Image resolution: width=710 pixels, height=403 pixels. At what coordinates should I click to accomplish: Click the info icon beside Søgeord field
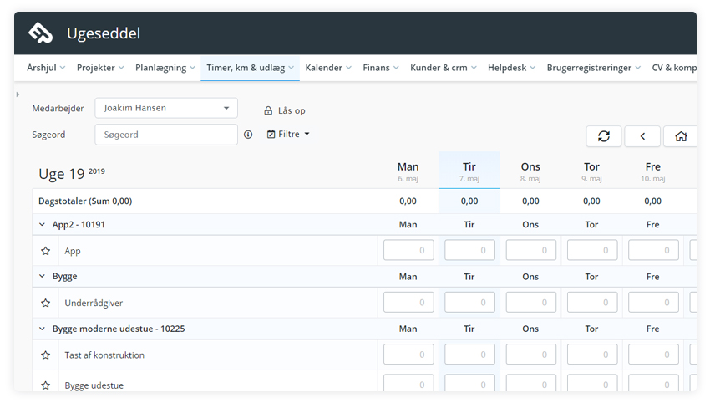(x=248, y=135)
